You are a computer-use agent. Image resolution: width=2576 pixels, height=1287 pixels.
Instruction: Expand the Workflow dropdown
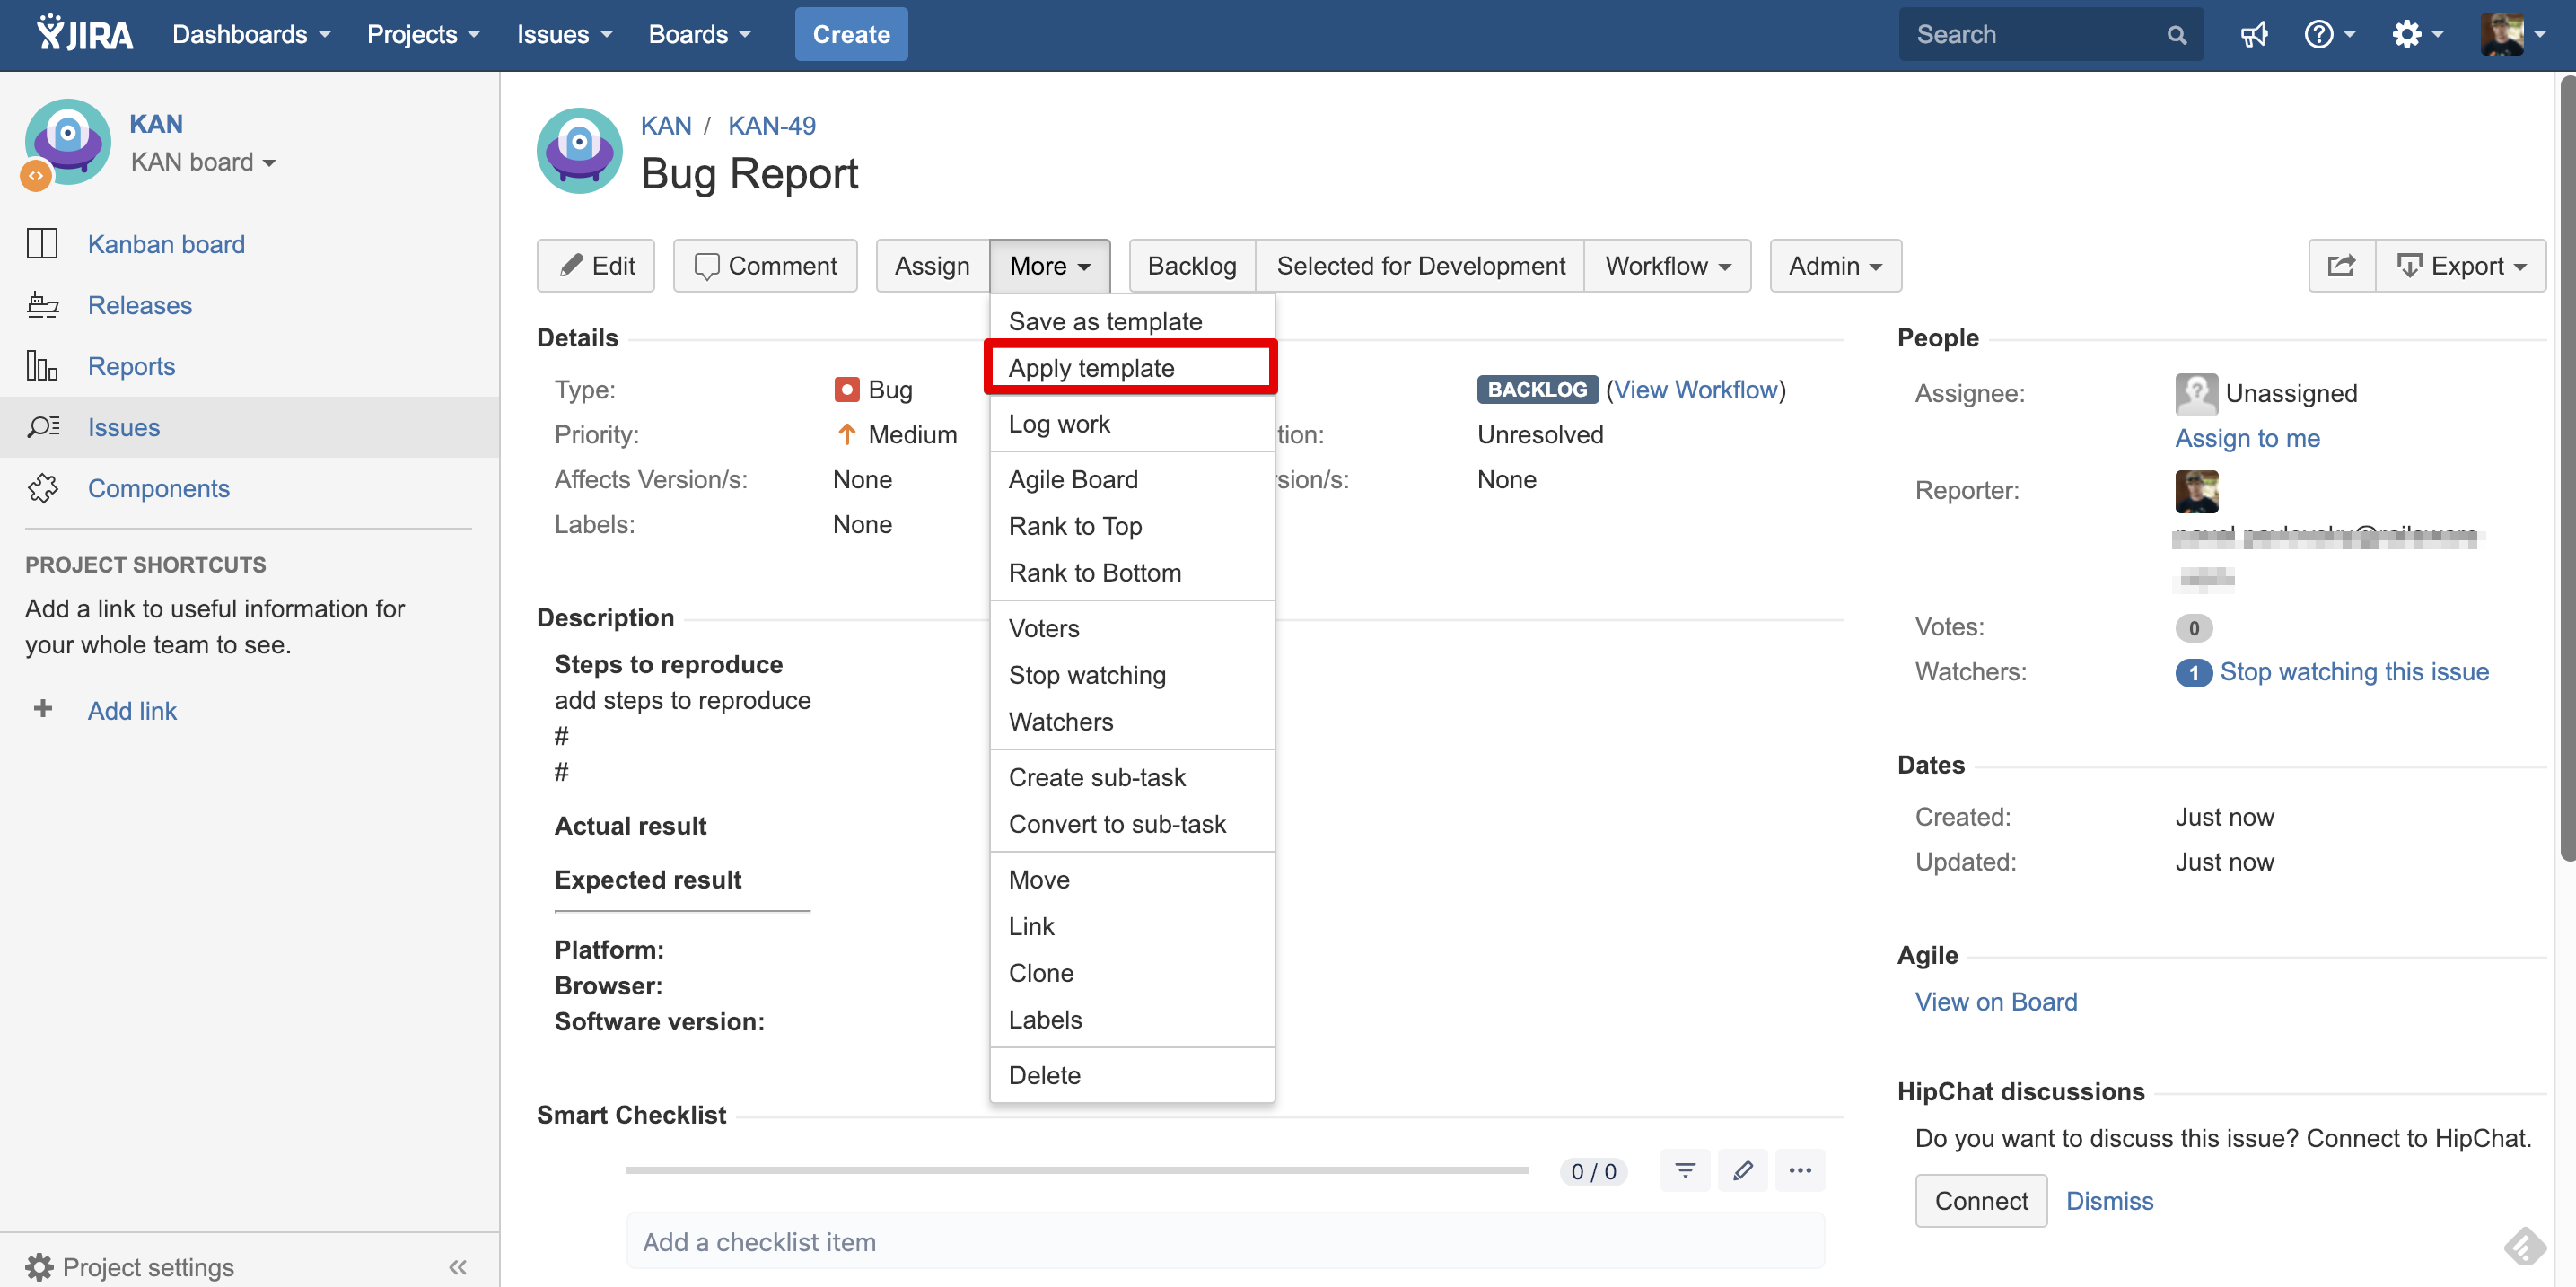click(1667, 266)
